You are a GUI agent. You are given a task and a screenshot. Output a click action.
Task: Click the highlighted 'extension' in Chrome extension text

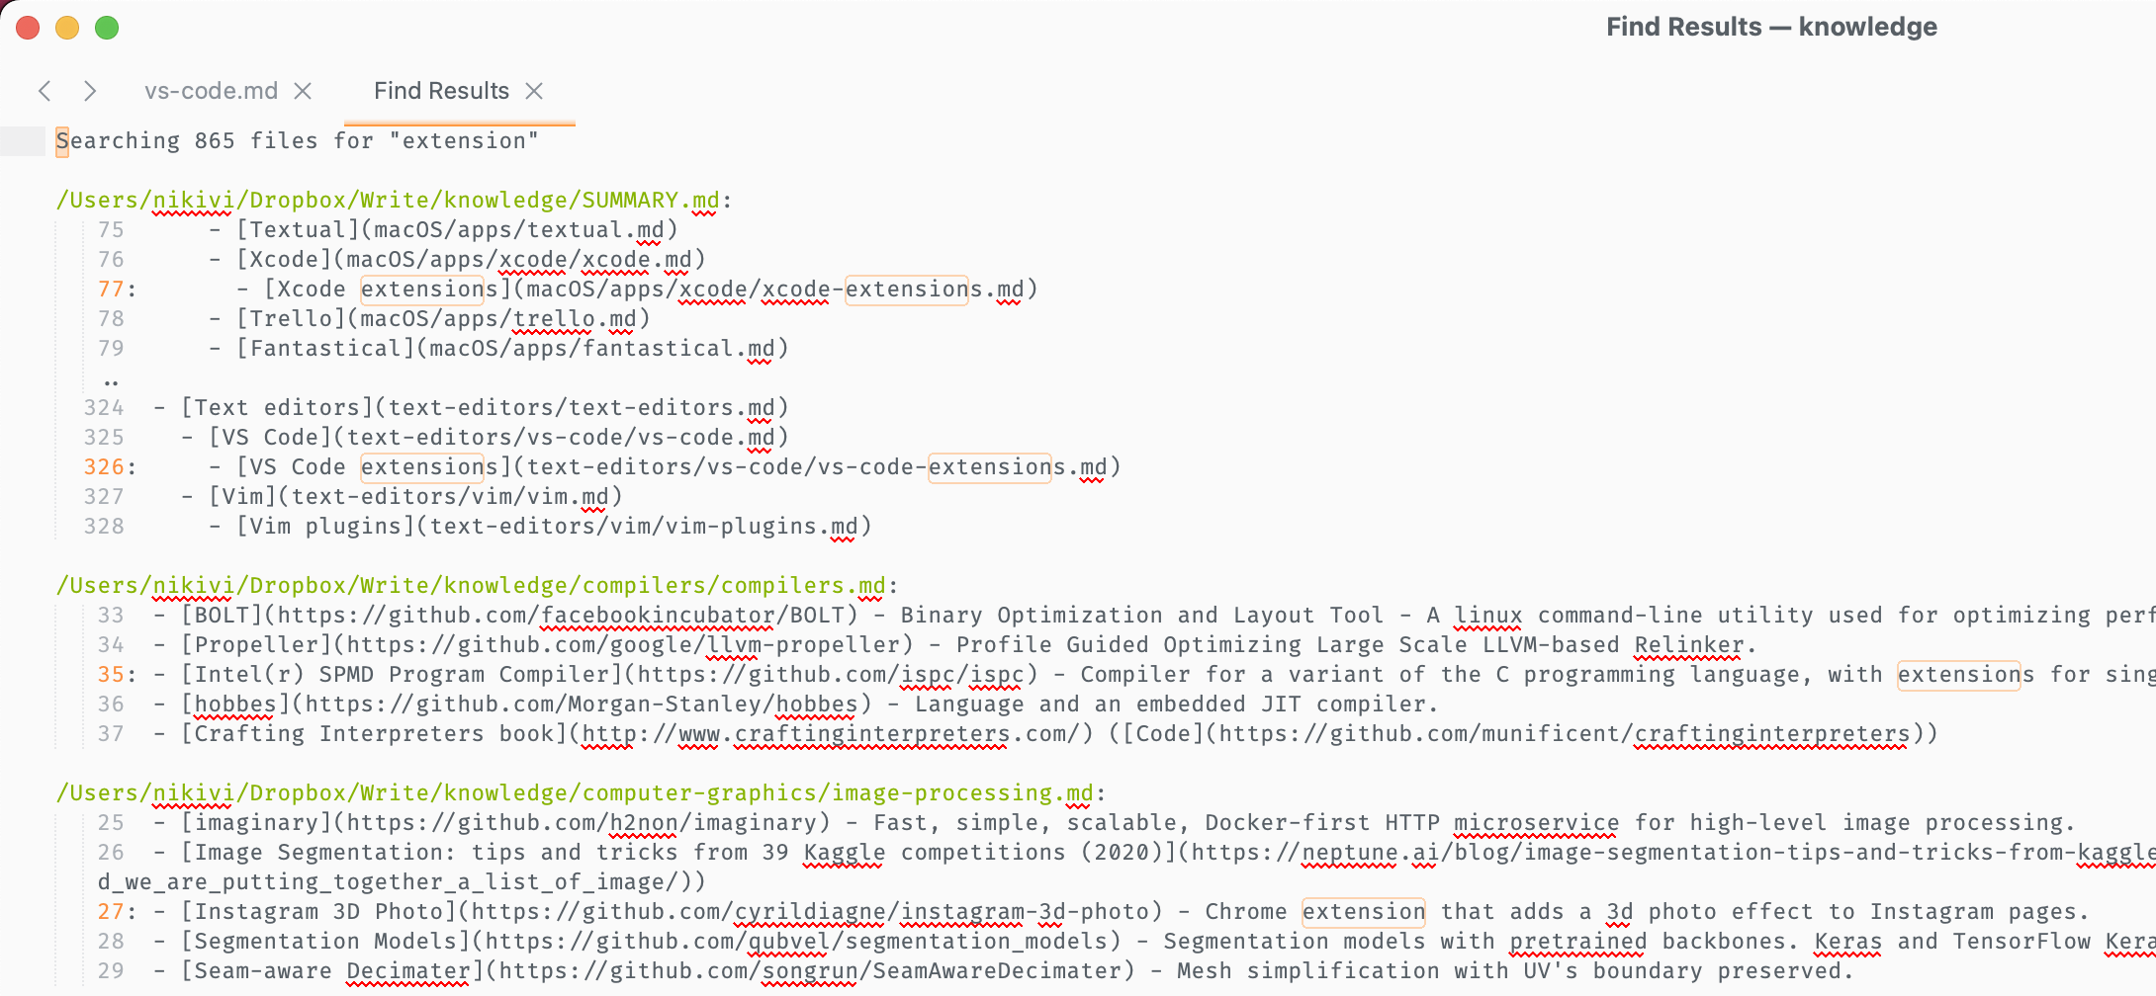coord(1364,912)
